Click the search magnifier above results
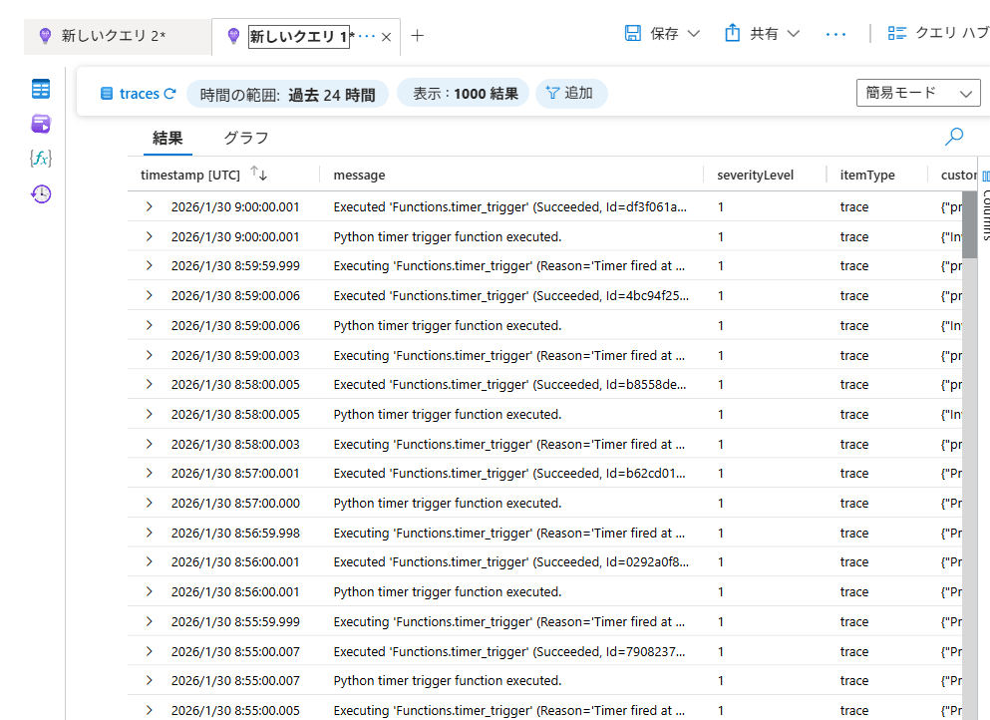This screenshot has width=990, height=720. 954,137
